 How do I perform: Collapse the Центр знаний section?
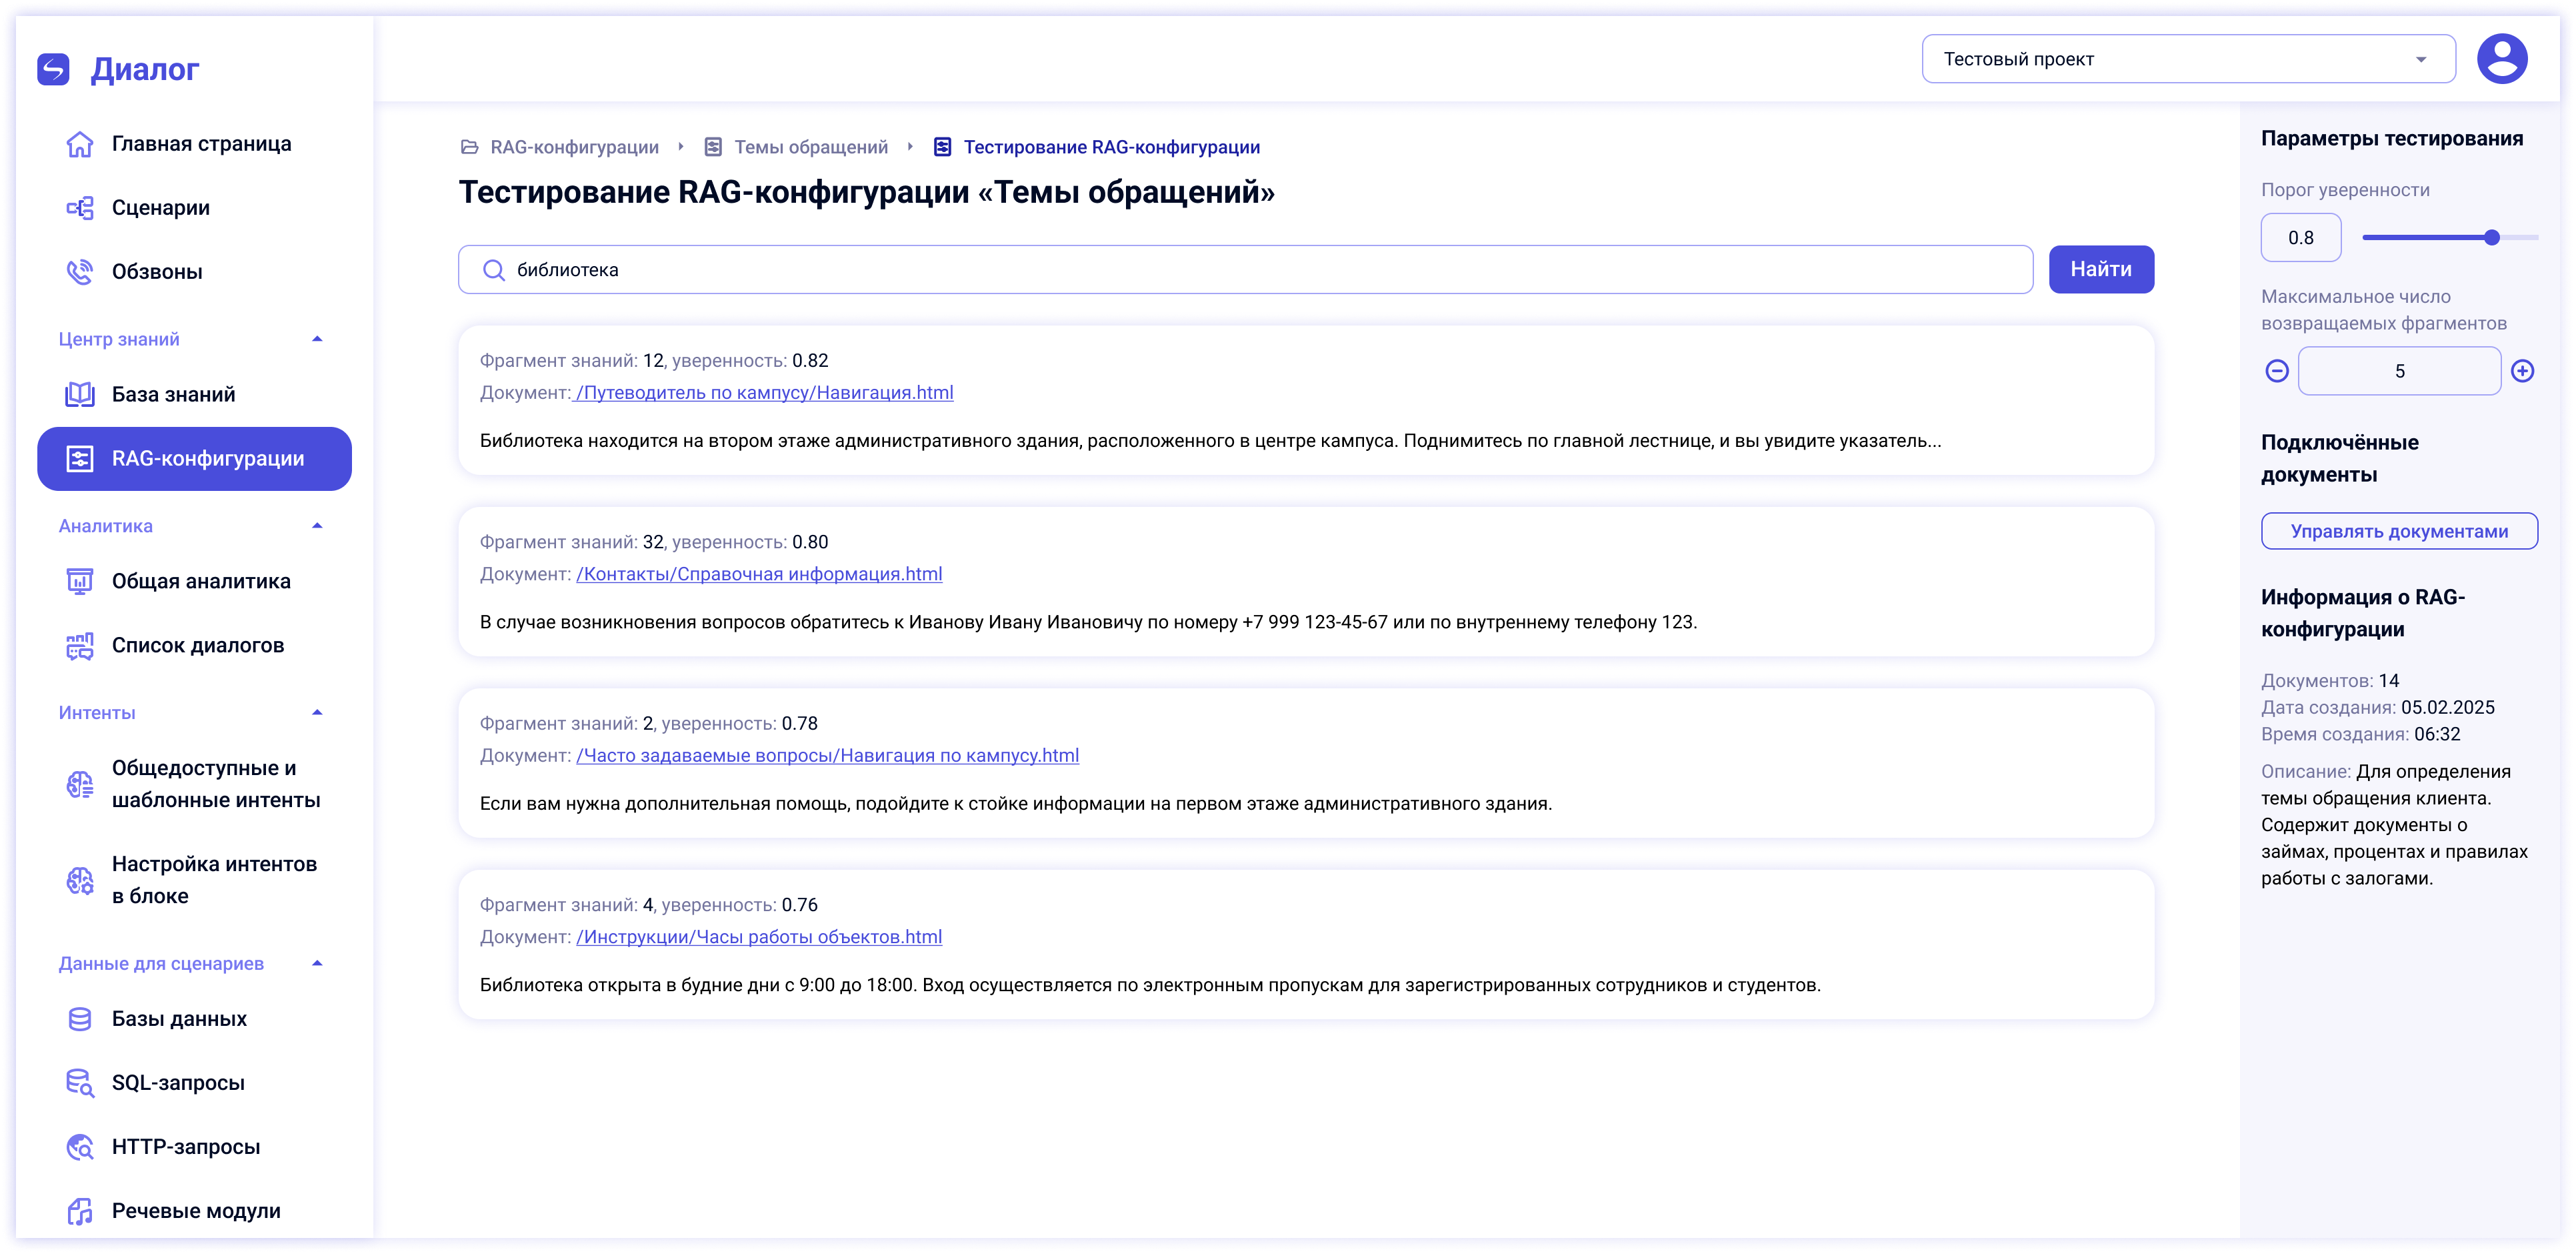point(317,340)
